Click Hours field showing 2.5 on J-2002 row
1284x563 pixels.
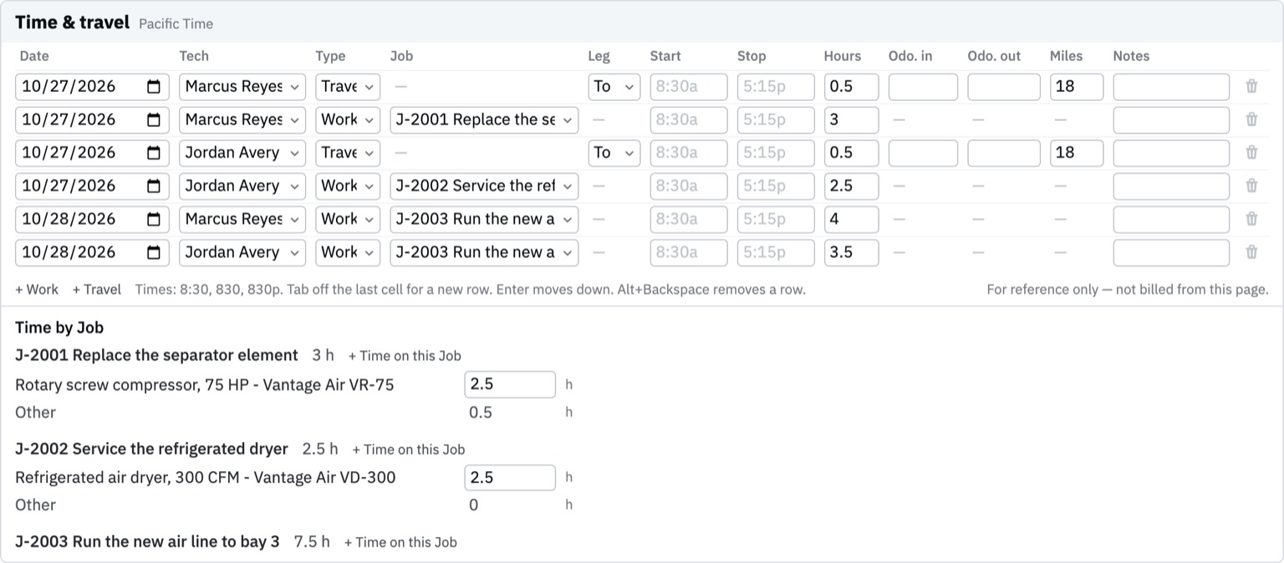[851, 185]
